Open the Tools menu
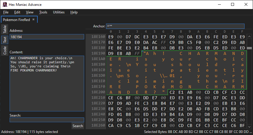 (43, 12)
